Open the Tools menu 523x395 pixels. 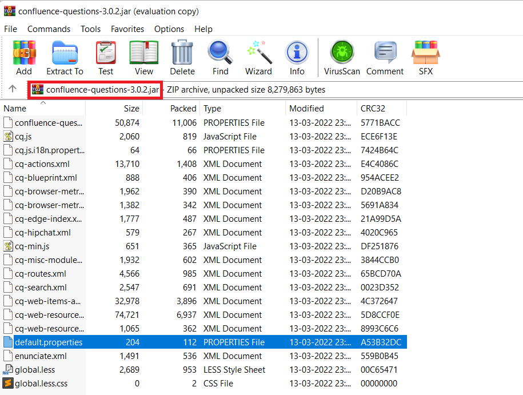click(90, 29)
